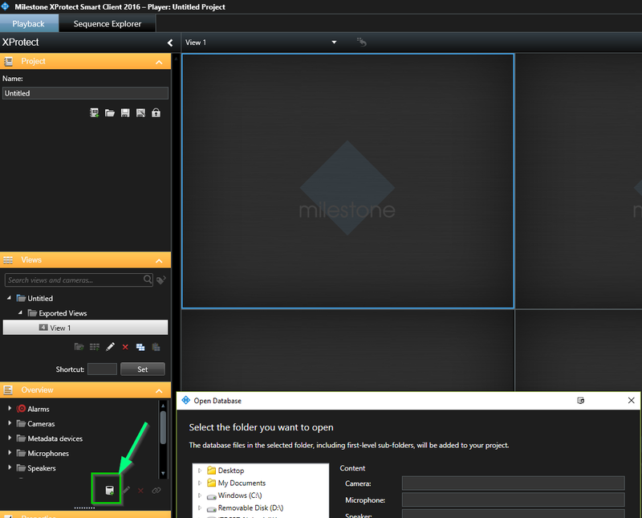Viewport: 642px width, 518px height.
Task: Select the Save Project As icon
Action: pyautogui.click(x=140, y=112)
